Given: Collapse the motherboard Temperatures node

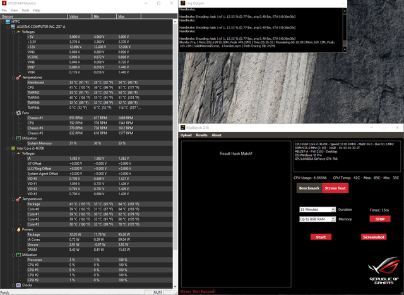Looking at the screenshot, I should pos(13,78).
